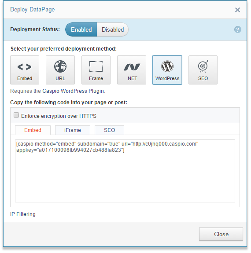The width and height of the screenshot is (251, 253).
Task: Select the Frame deployment method
Action: (x=96, y=70)
